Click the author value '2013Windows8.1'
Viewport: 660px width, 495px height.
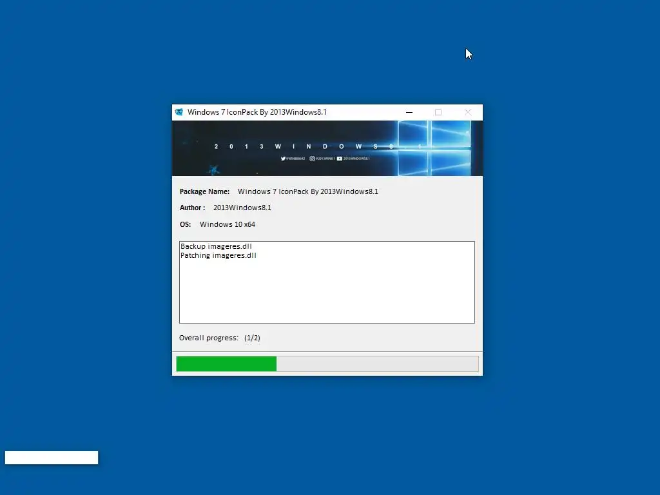coord(242,208)
